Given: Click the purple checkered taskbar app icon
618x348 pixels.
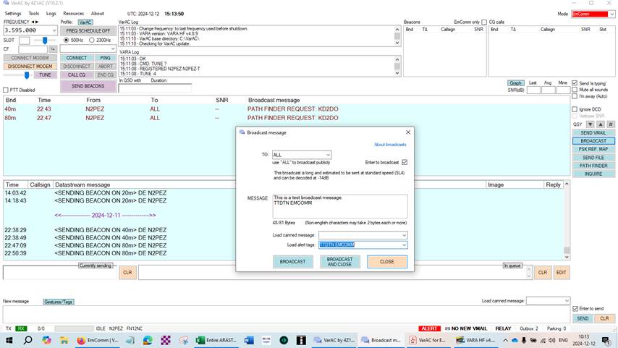Looking at the screenshot, I should pyautogui.click(x=166, y=340).
